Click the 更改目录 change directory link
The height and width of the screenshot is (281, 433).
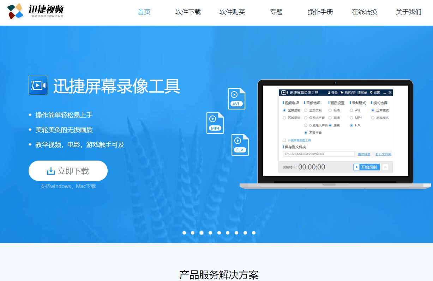pyautogui.click(x=364, y=154)
